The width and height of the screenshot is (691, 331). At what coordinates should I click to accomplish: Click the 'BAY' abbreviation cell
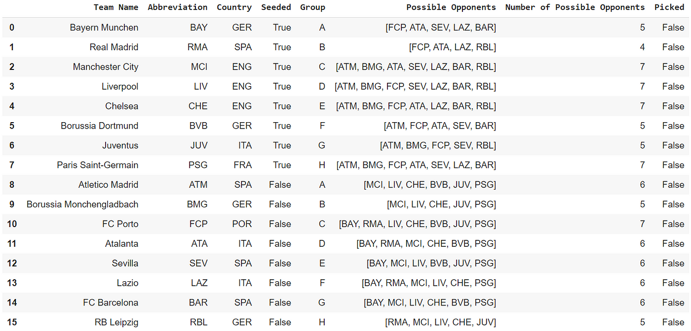click(199, 28)
